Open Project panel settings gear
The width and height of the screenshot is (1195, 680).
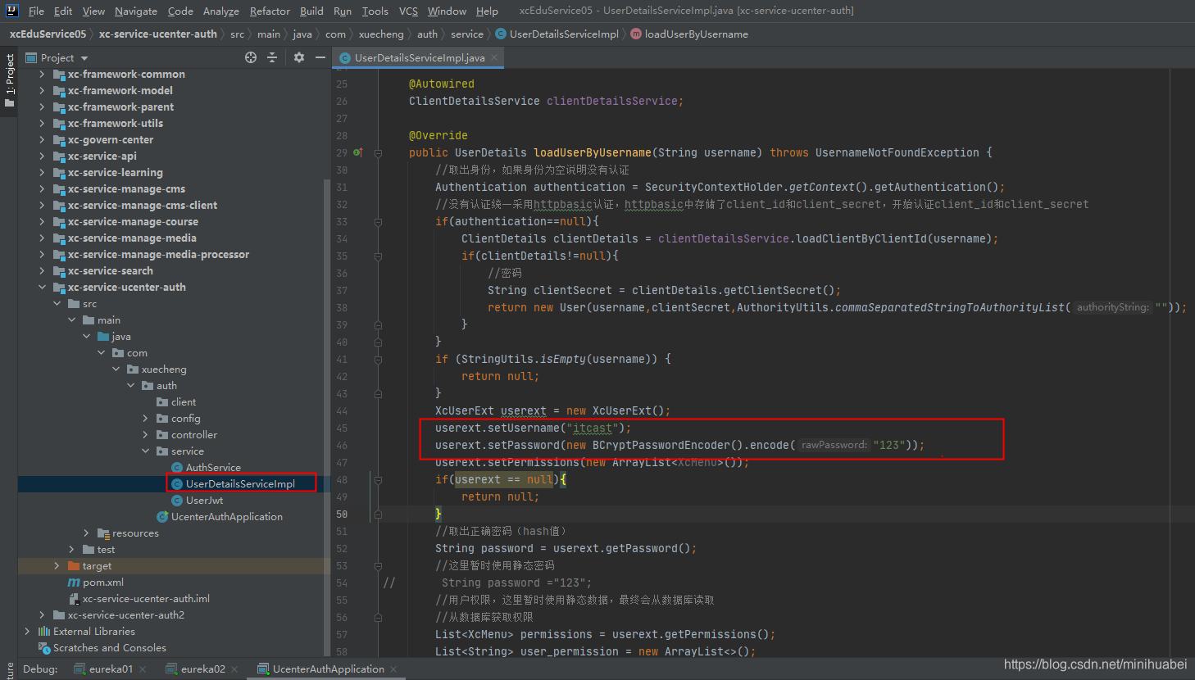(x=299, y=57)
